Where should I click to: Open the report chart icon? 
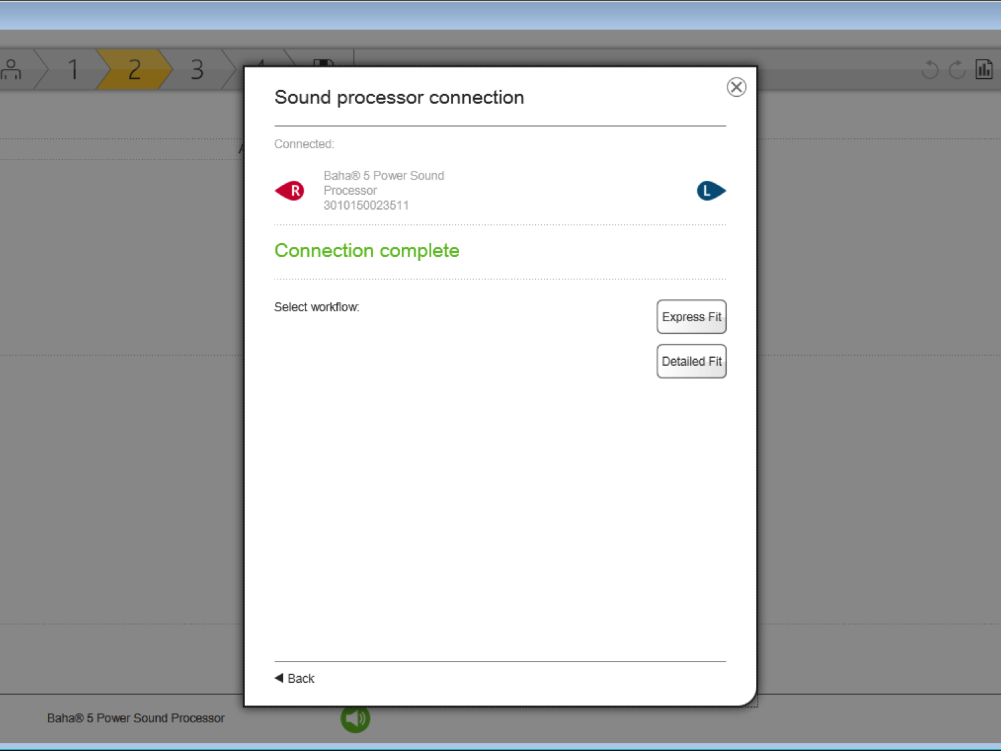click(984, 69)
